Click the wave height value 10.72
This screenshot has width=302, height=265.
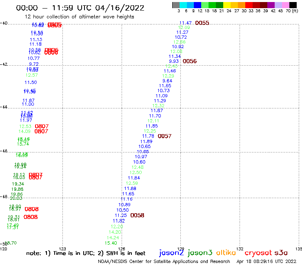pyautogui.click(x=181, y=37)
